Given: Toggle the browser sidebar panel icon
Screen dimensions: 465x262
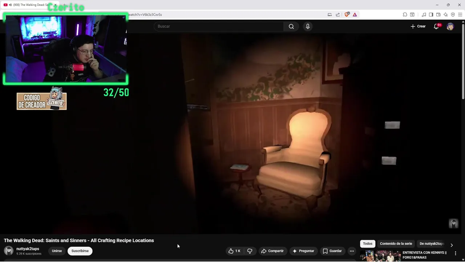Looking at the screenshot, I should tap(431, 15).
